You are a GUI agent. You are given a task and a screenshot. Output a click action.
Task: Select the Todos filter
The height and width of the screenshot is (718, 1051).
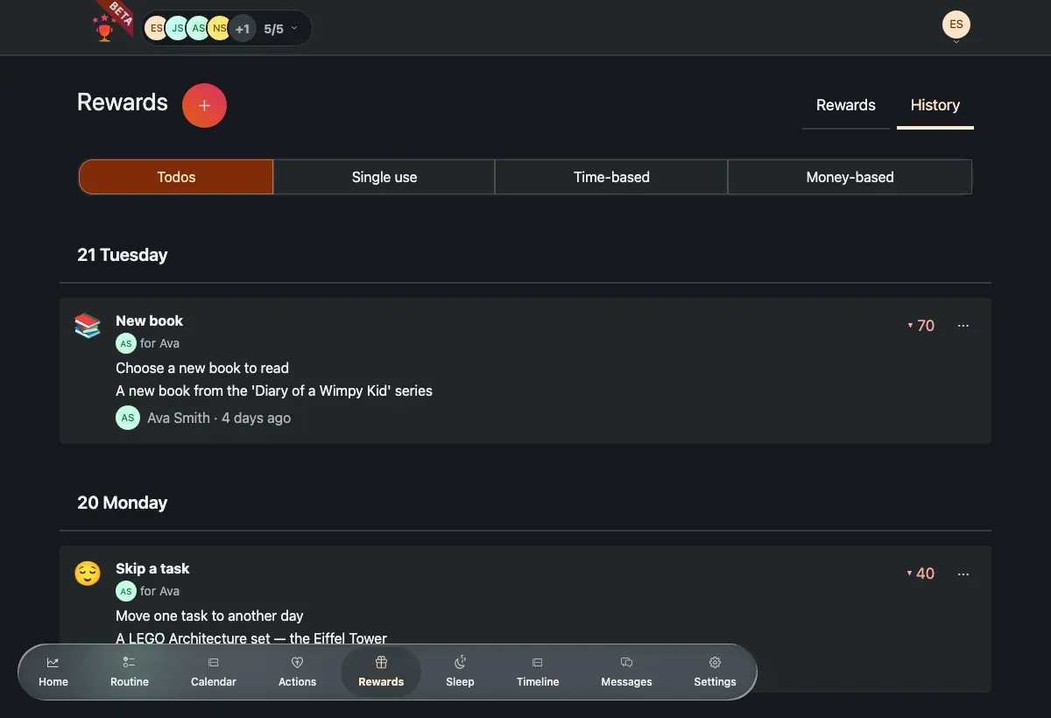point(176,177)
